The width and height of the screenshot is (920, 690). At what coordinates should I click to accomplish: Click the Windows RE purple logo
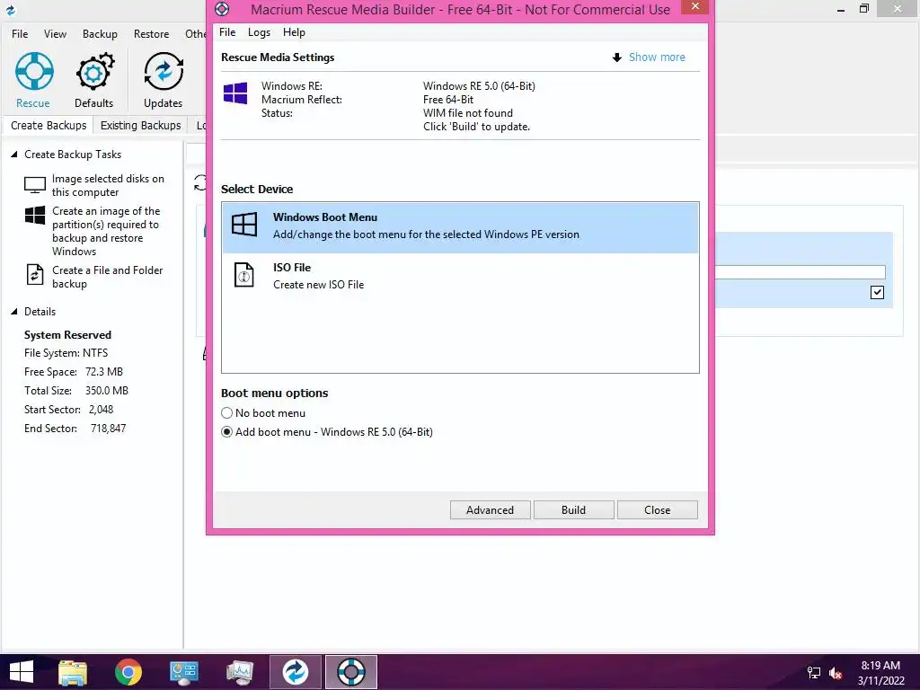pos(235,93)
